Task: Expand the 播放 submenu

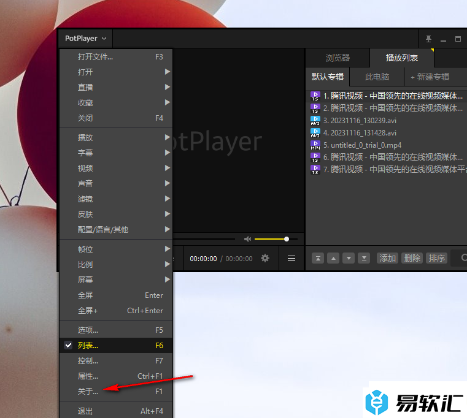Action: click(116, 137)
